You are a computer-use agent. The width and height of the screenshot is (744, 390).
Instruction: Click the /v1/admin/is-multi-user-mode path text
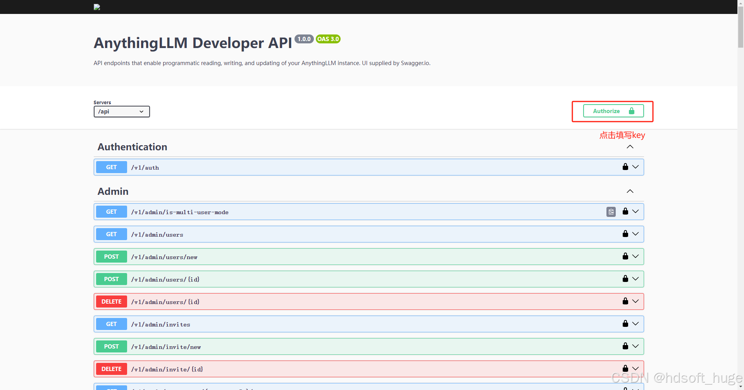click(180, 212)
